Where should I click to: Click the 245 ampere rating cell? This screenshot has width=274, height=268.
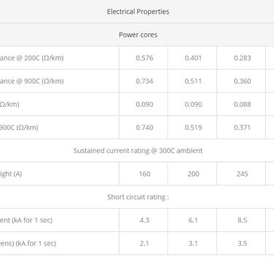(242, 174)
